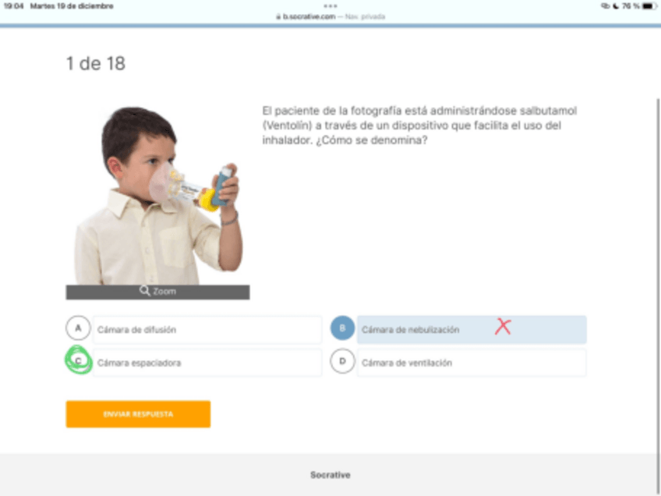Choose option Cámara de nebulización
Image resolution: width=661 pixels, height=496 pixels.
point(472,330)
